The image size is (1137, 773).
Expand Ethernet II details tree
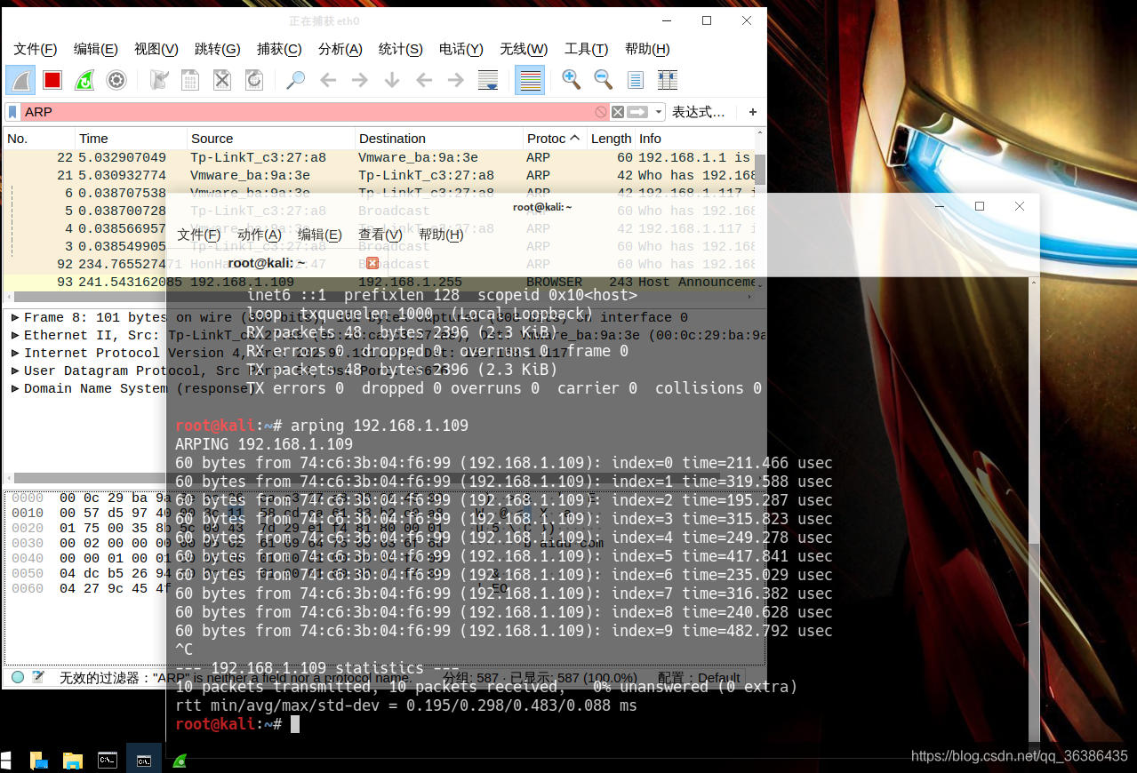[15, 335]
